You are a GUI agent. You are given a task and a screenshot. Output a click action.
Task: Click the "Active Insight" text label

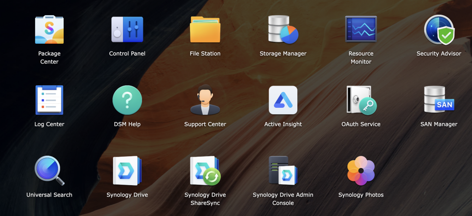tap(283, 124)
